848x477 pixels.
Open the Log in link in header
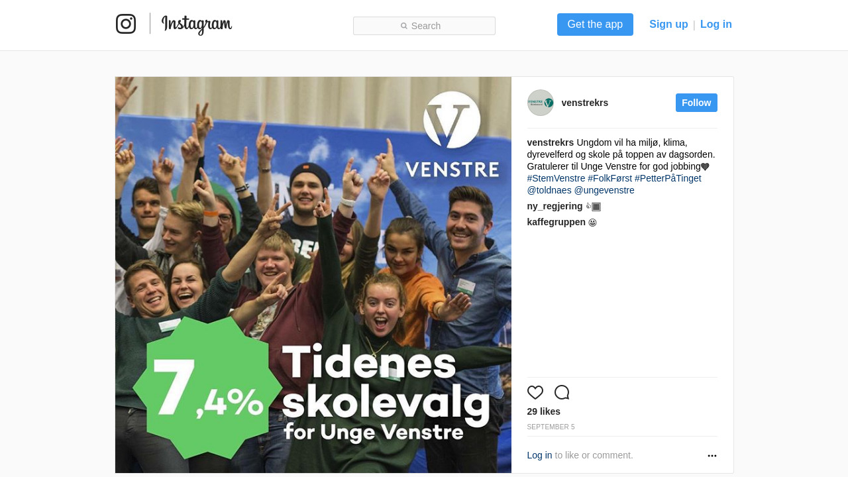tap(716, 25)
